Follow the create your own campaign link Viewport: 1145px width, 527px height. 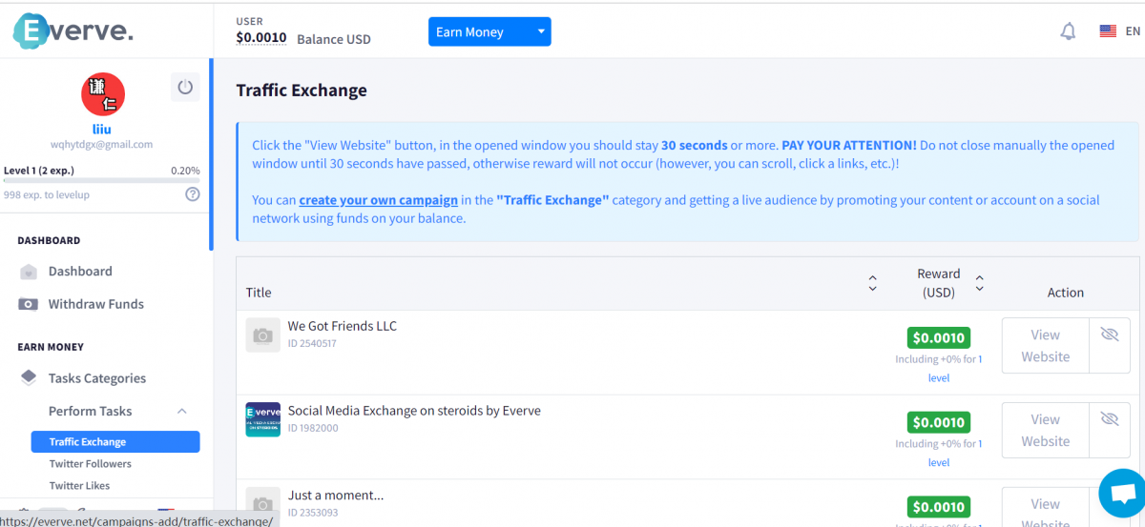point(378,200)
